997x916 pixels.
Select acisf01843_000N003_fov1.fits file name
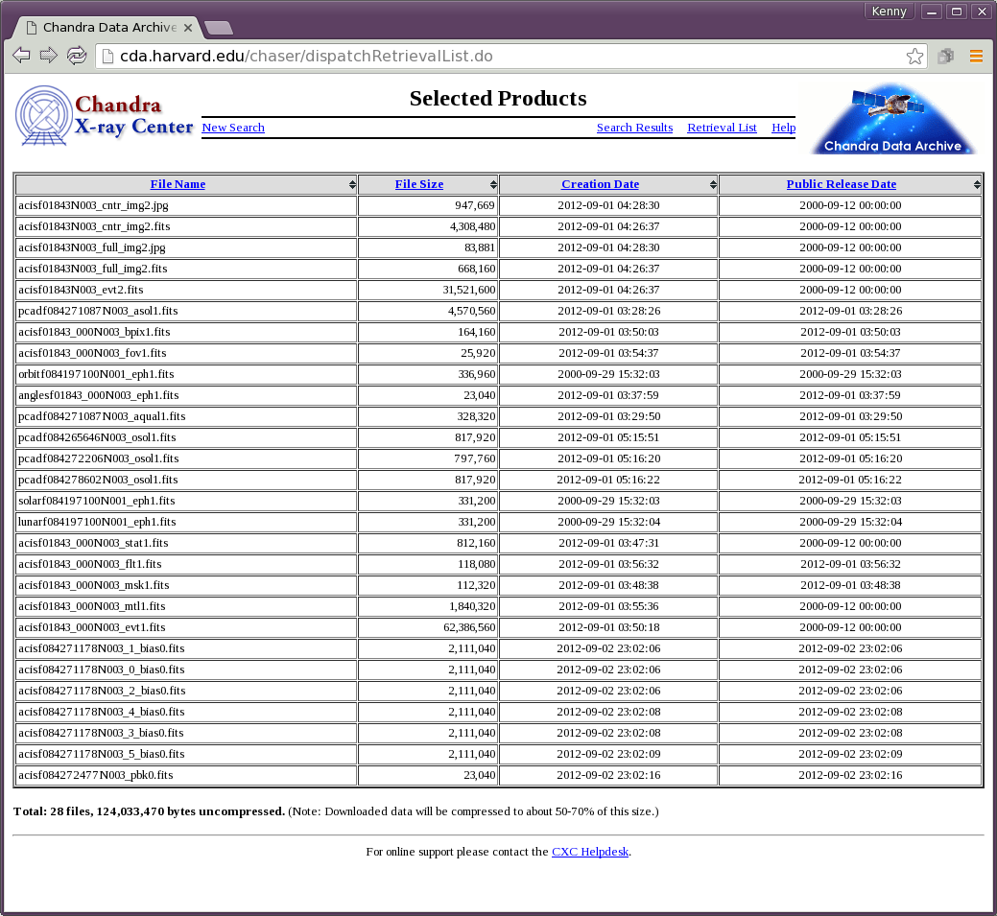point(92,352)
